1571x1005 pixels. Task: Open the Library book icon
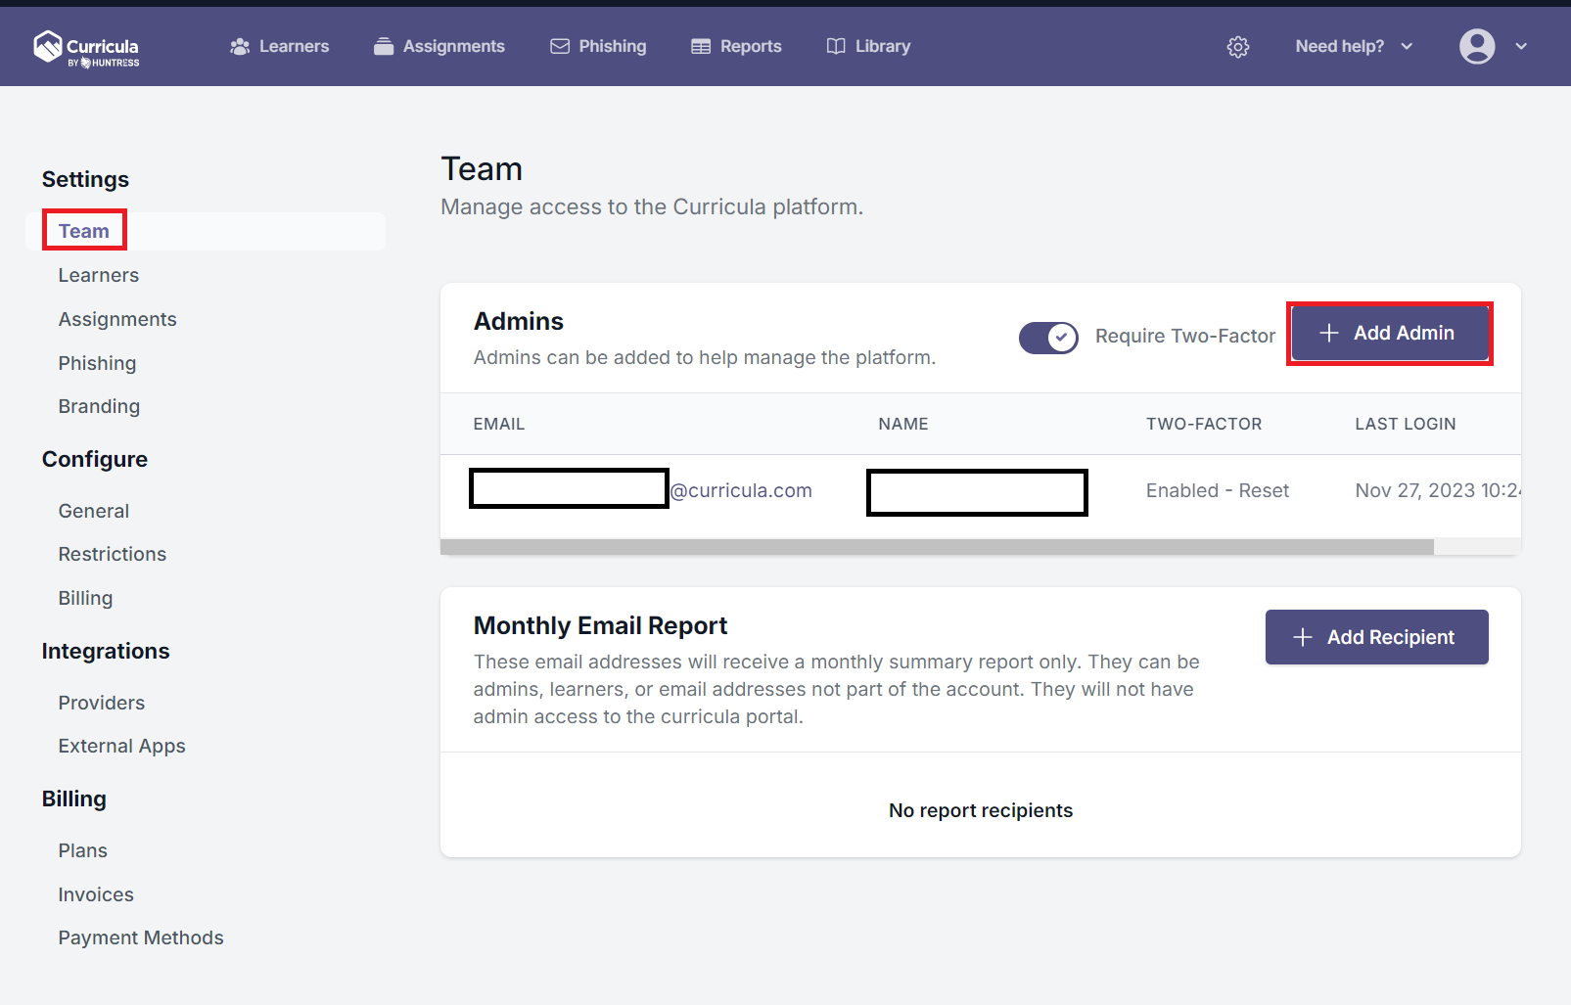(x=834, y=45)
